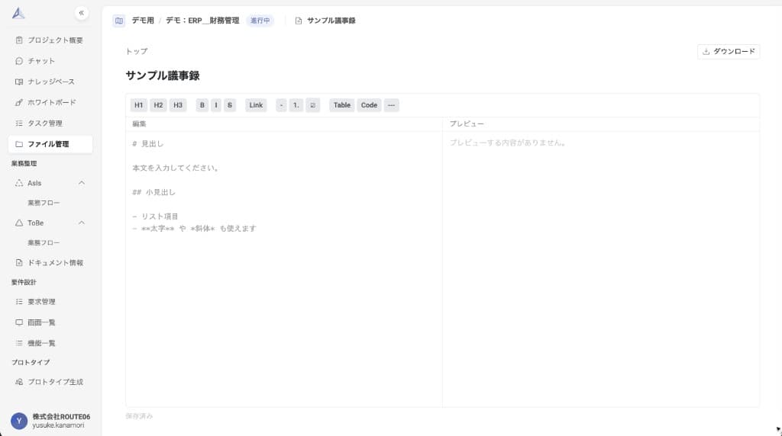Viewport: 782px width, 436px height.
Task: Open ホワイトボード in the sidebar
Action: coord(50,103)
